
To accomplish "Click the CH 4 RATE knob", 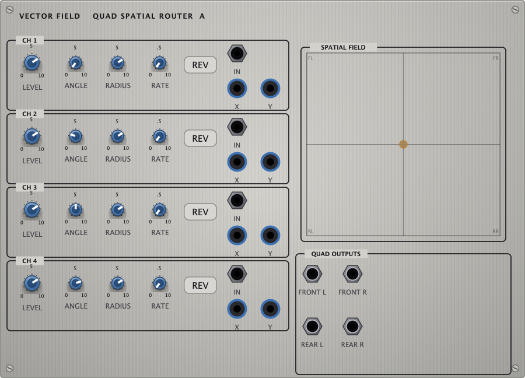I will coord(160,283).
